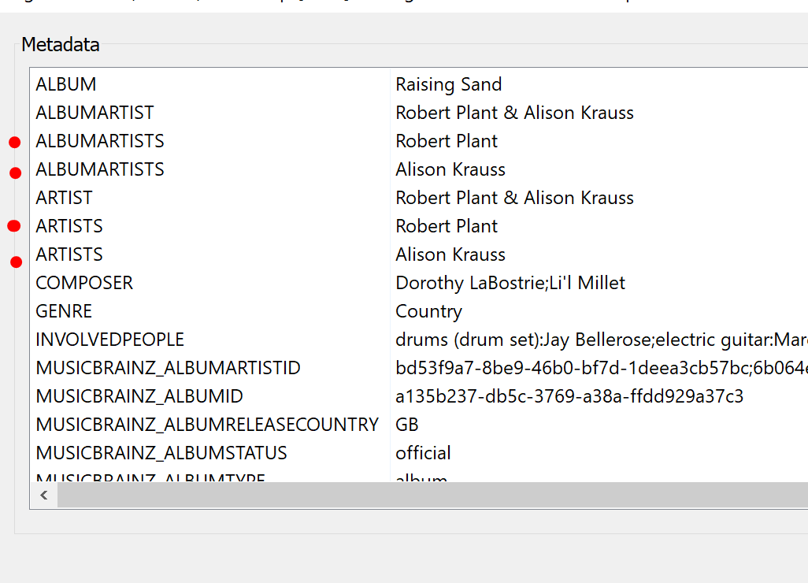Viewport: 808px width, 583px height.
Task: Select the MUSICBRAINZ_ALBUMARTISTID row
Action: (x=168, y=368)
